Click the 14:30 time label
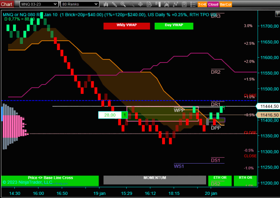 pyautogui.click(x=15, y=194)
